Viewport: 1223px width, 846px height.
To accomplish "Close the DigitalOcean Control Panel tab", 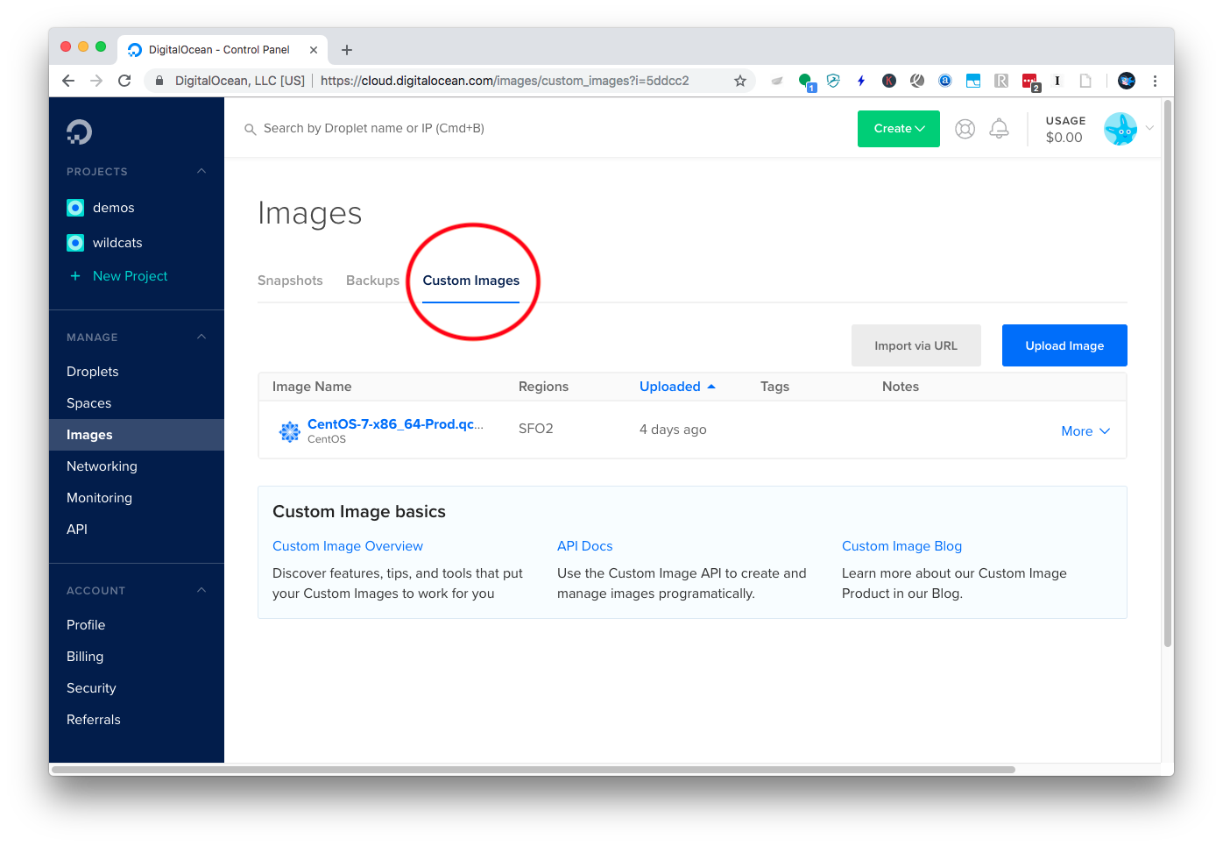I will click(314, 50).
